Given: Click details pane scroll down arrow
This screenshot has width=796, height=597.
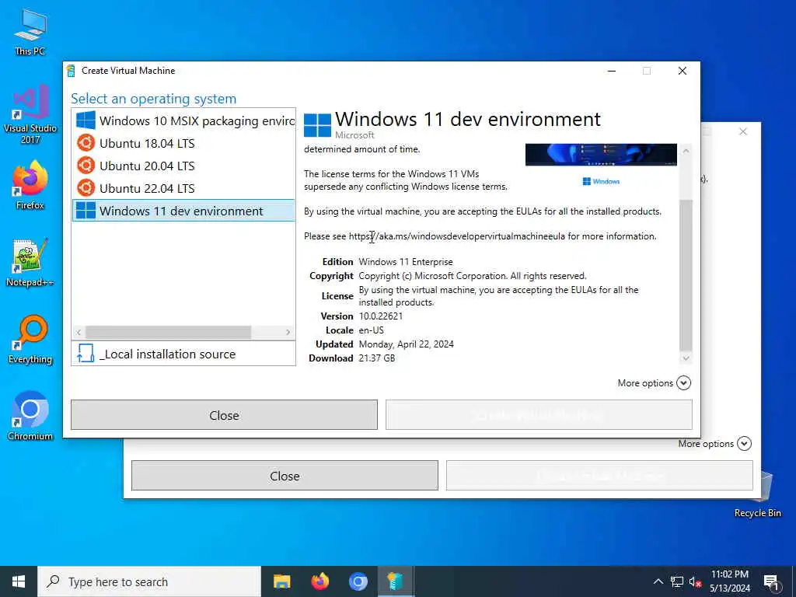Looking at the screenshot, I should pos(686,358).
